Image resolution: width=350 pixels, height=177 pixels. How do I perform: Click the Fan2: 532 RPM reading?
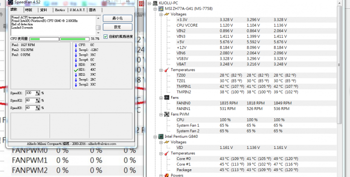22,50
